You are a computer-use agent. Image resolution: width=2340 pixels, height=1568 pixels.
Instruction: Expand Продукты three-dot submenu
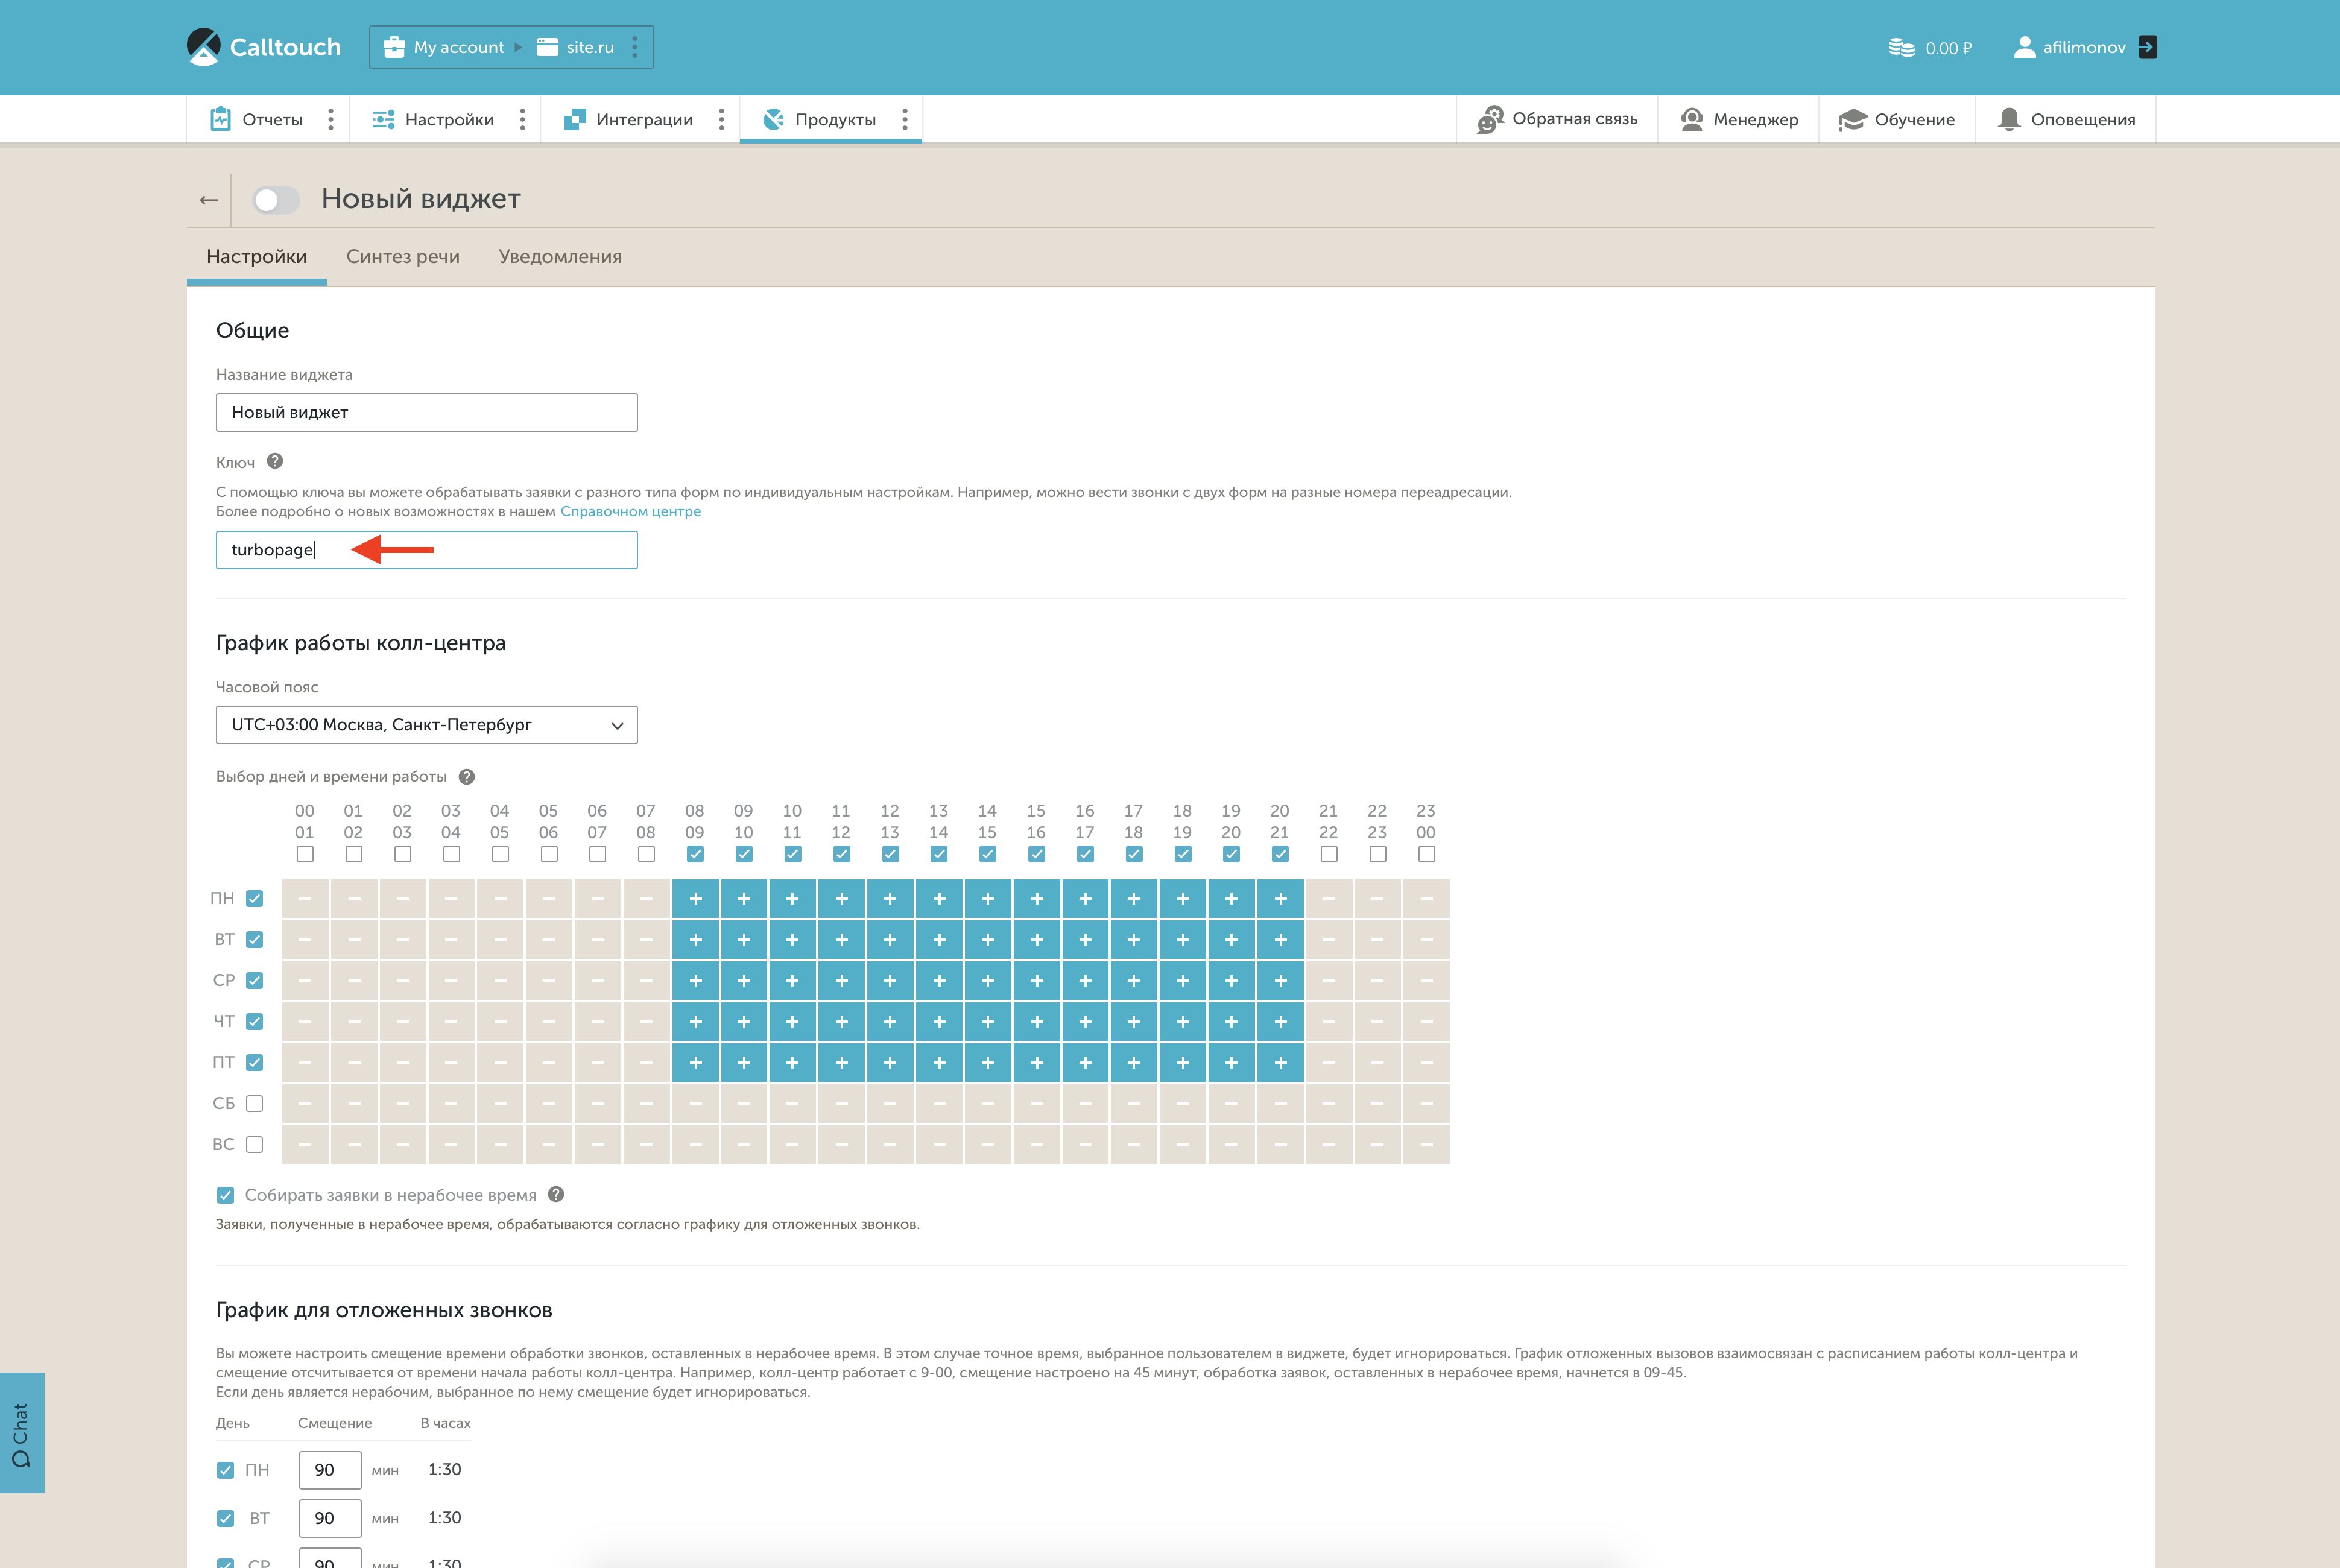tap(904, 119)
